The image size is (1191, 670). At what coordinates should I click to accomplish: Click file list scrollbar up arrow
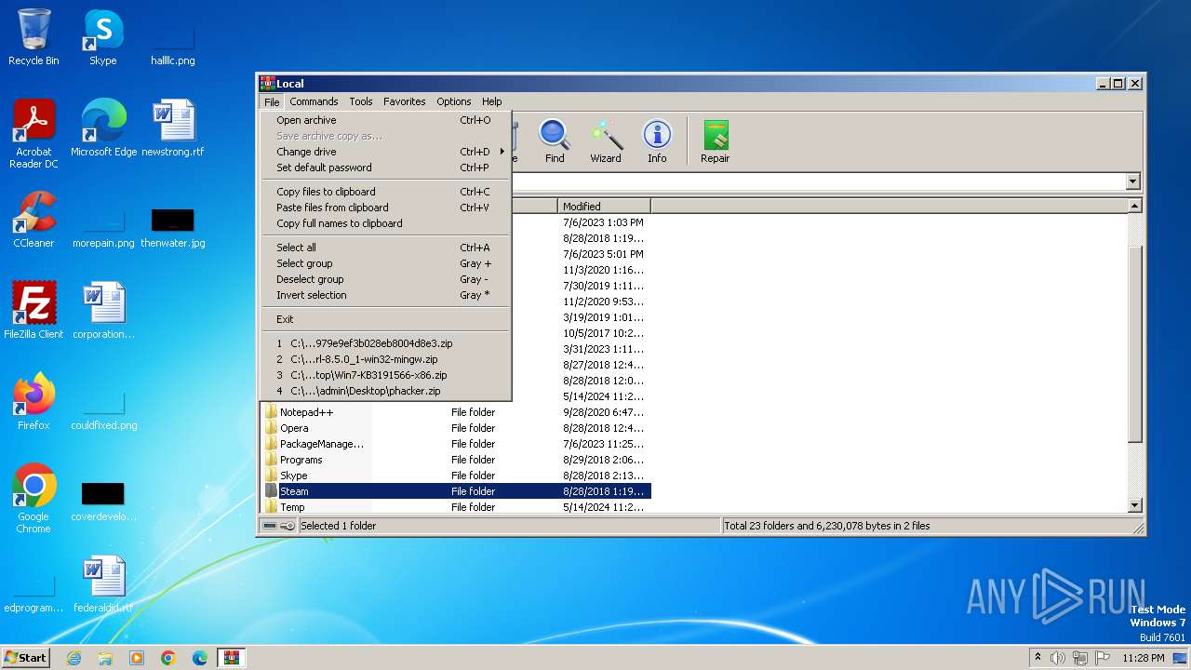pos(1134,207)
